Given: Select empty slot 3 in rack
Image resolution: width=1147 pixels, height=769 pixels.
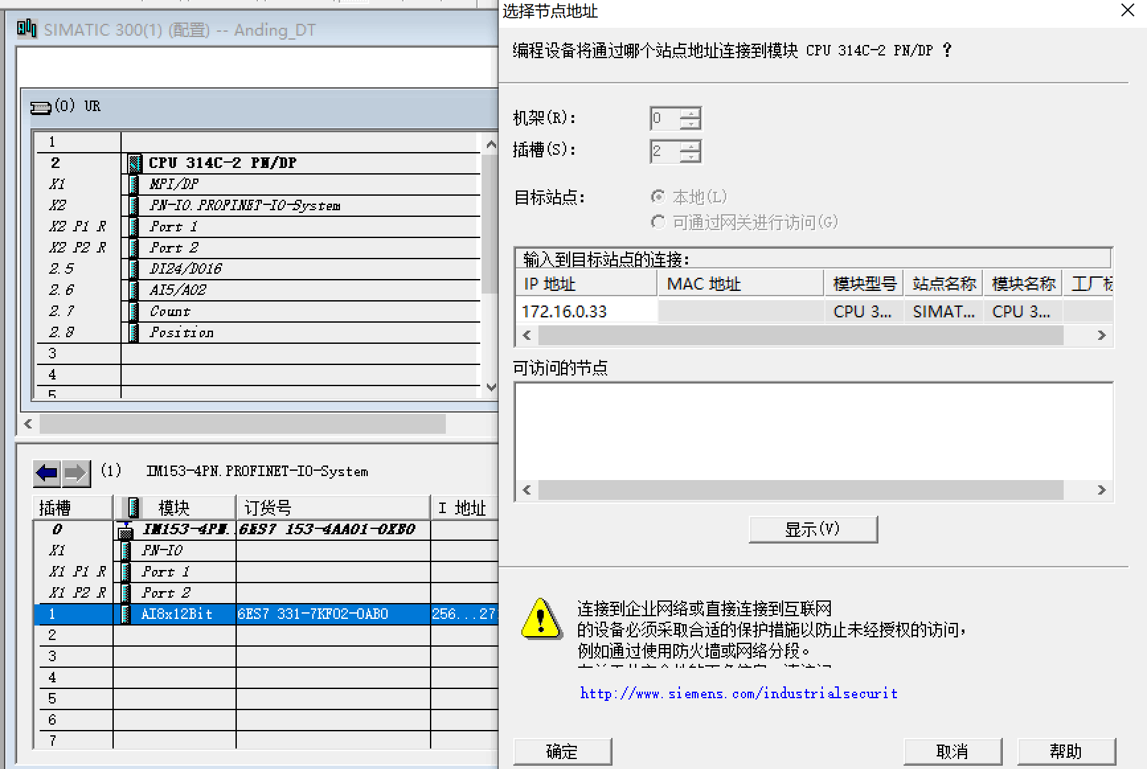Looking at the screenshot, I should coord(258,353).
